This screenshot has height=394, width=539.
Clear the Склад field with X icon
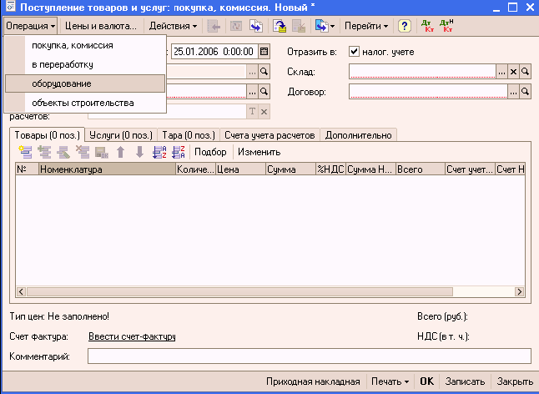514,72
